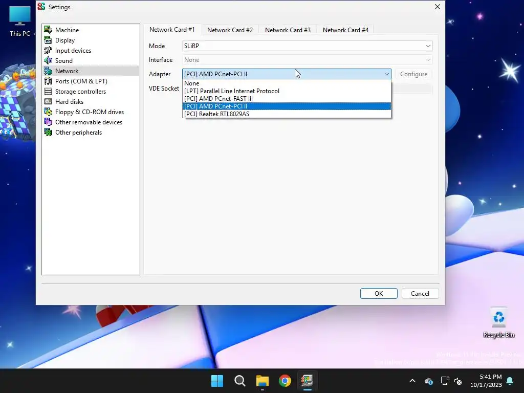Click the Display category icon
Viewport: 524px width, 393px height.
coord(48,40)
